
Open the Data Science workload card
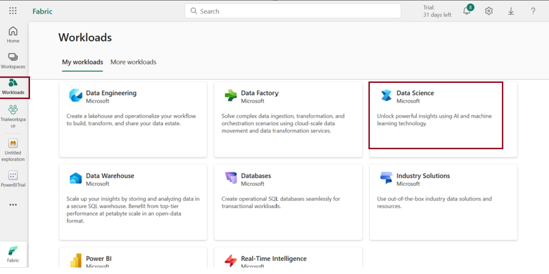pyautogui.click(x=436, y=115)
